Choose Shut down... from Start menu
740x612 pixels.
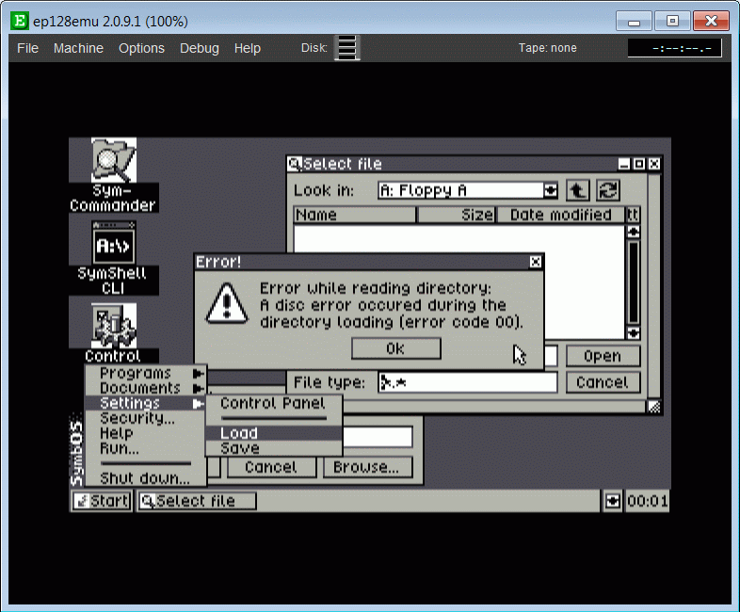pyautogui.click(x=145, y=478)
